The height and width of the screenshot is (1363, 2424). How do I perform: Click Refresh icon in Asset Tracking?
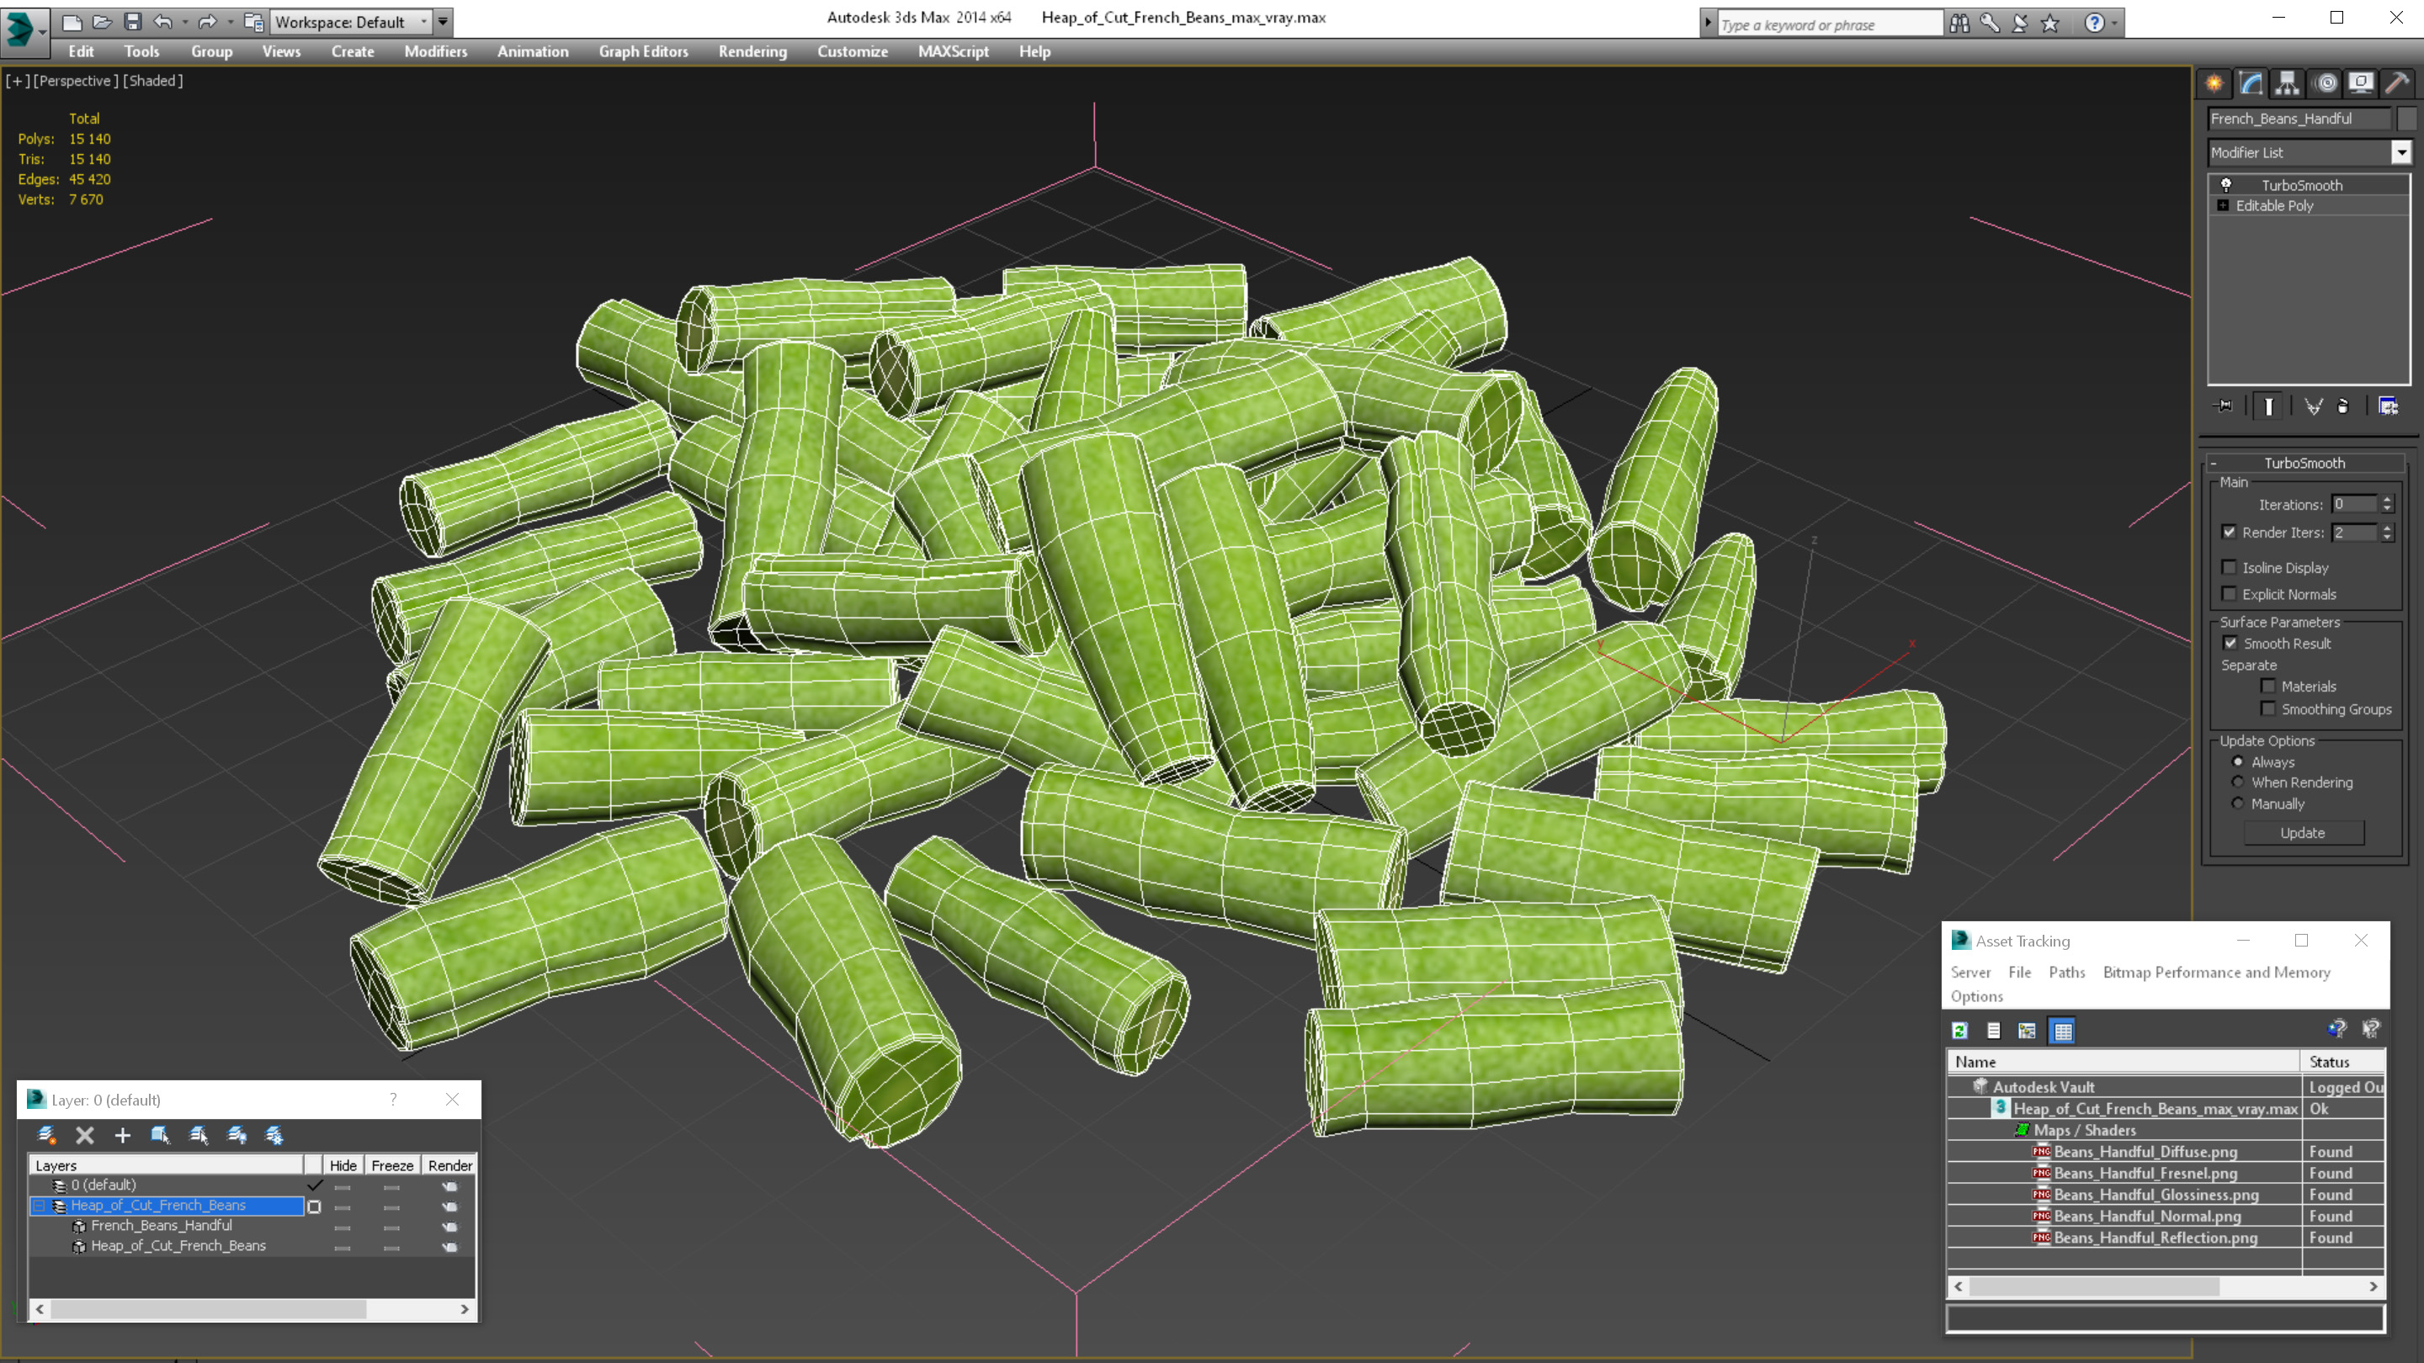[x=1960, y=1031]
